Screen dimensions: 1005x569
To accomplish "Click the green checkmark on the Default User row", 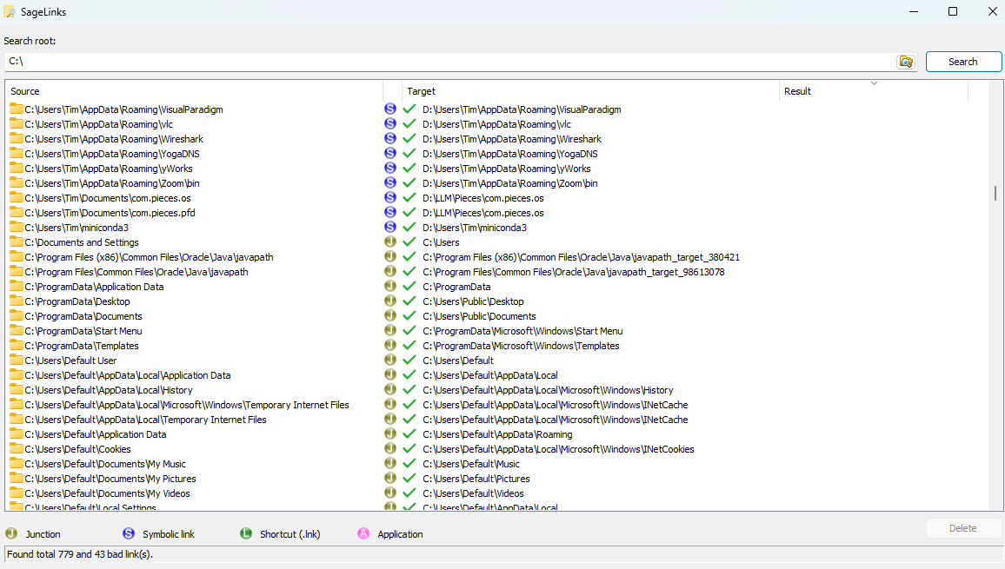I will tap(409, 360).
